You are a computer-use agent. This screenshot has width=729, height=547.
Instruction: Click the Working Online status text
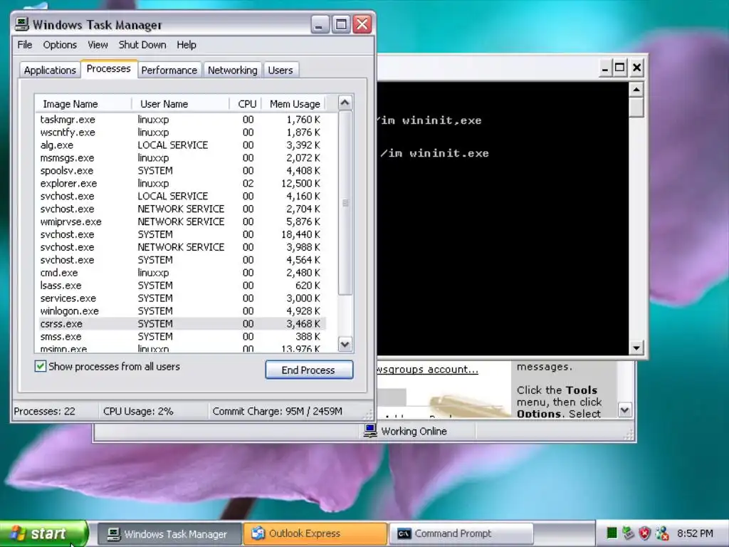point(414,431)
